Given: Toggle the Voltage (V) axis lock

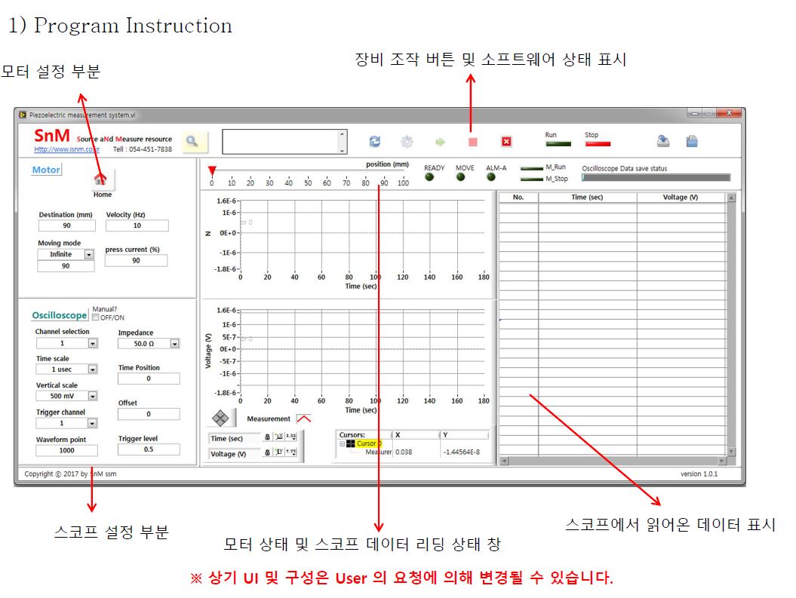Looking at the screenshot, I should [267, 453].
